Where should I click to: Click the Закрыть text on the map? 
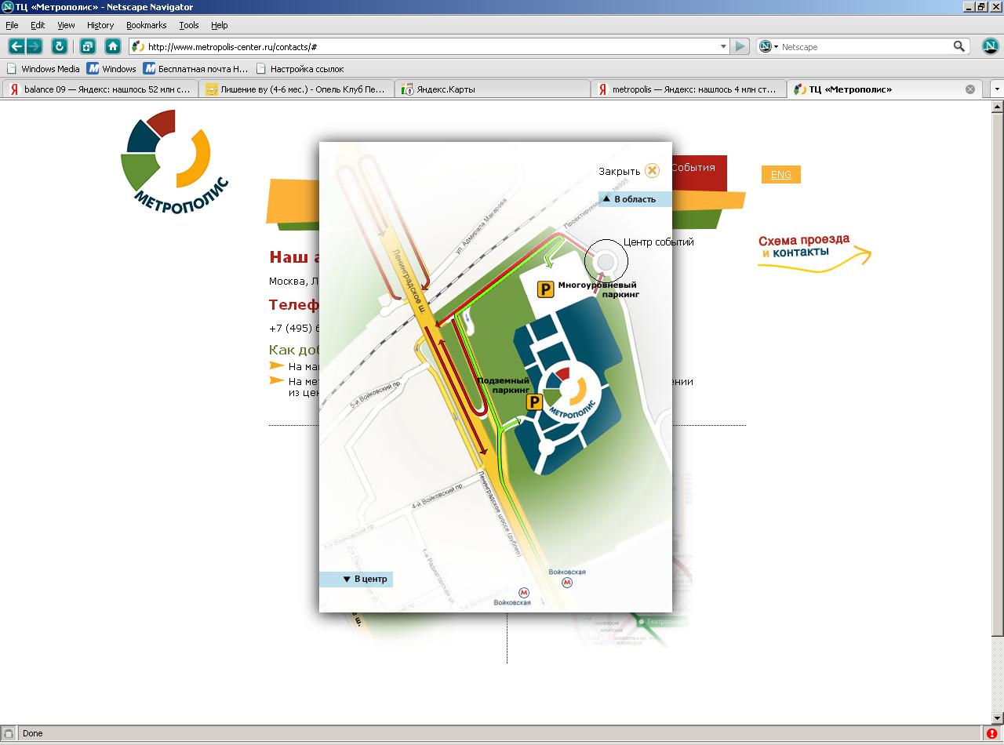pyautogui.click(x=619, y=172)
